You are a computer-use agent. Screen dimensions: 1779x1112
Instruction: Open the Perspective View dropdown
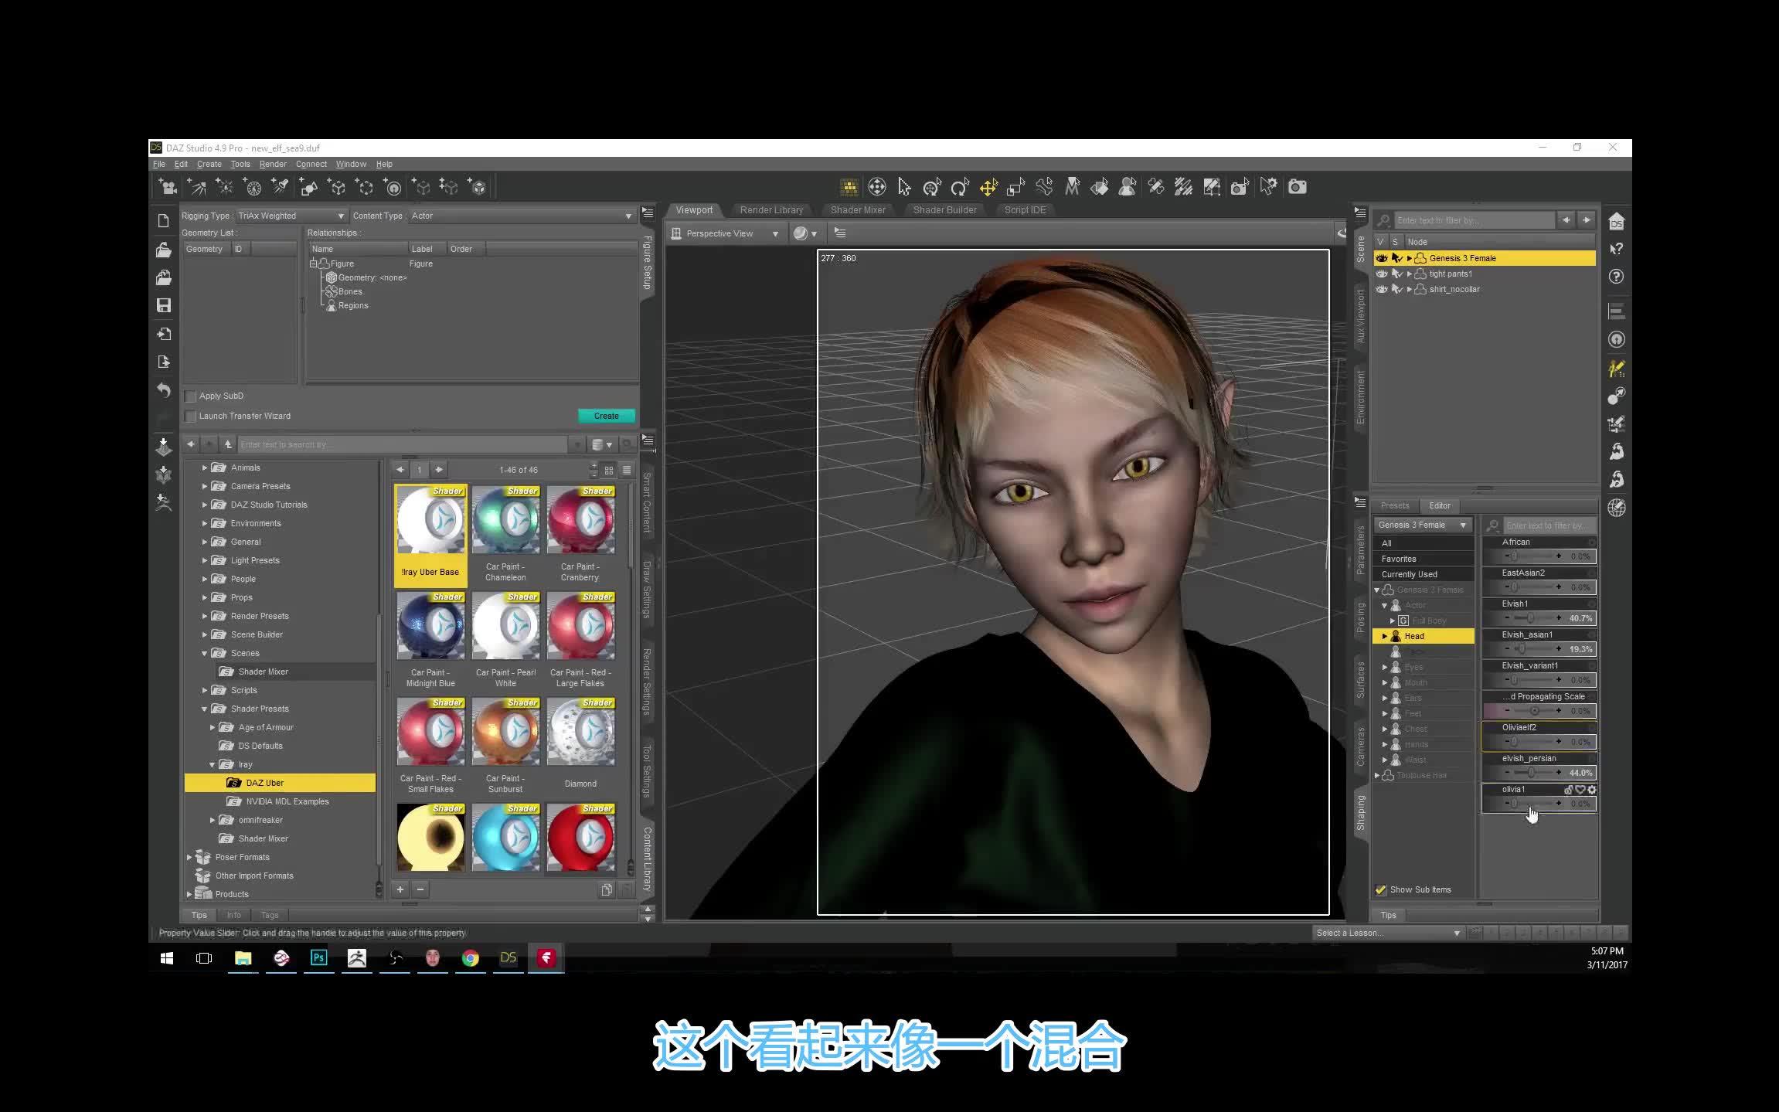776,233
